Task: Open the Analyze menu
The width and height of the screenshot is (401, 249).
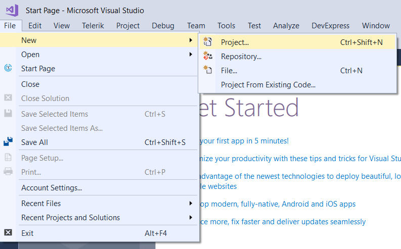Action: click(x=286, y=25)
